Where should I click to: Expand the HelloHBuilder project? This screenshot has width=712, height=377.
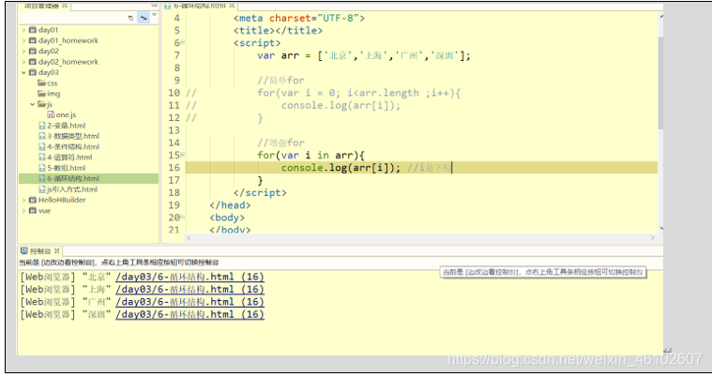23,200
